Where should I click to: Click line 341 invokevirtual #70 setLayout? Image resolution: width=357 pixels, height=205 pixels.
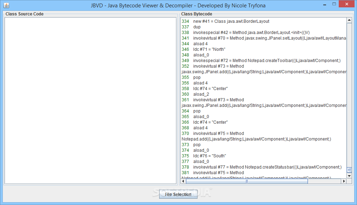point(264,38)
